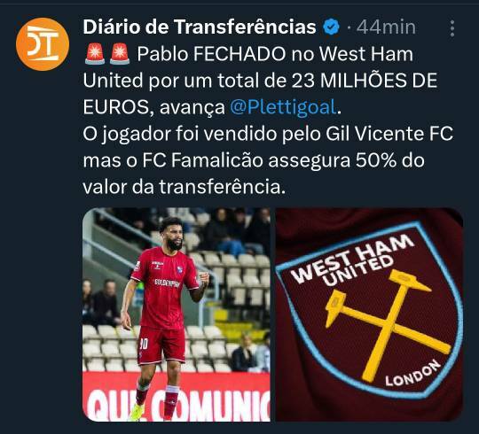Open the West Ham United crest image

pos(369,314)
